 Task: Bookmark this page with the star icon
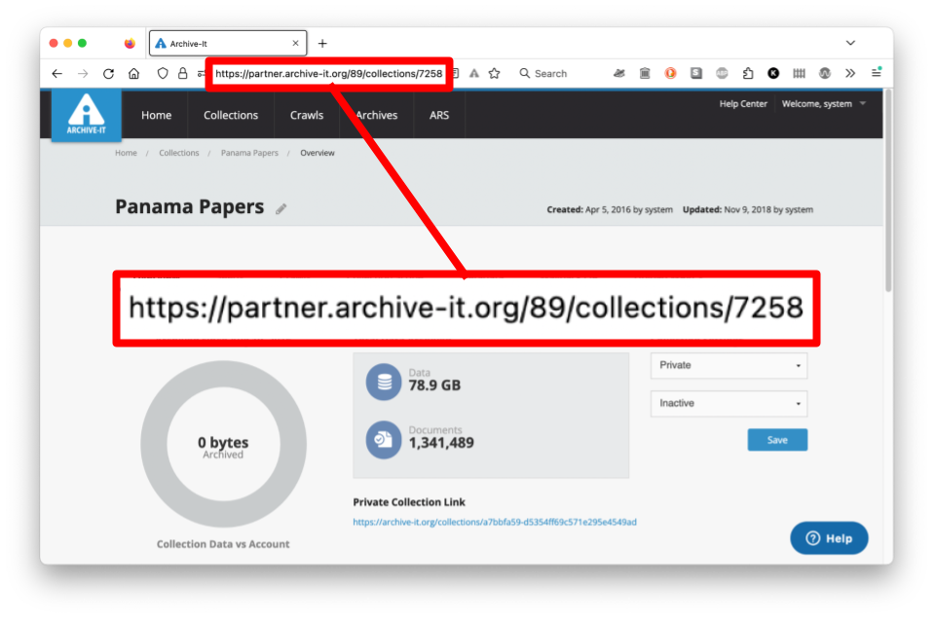click(494, 73)
